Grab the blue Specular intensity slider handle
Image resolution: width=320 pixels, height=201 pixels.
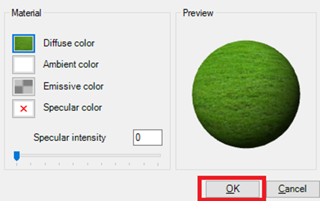point(17,156)
